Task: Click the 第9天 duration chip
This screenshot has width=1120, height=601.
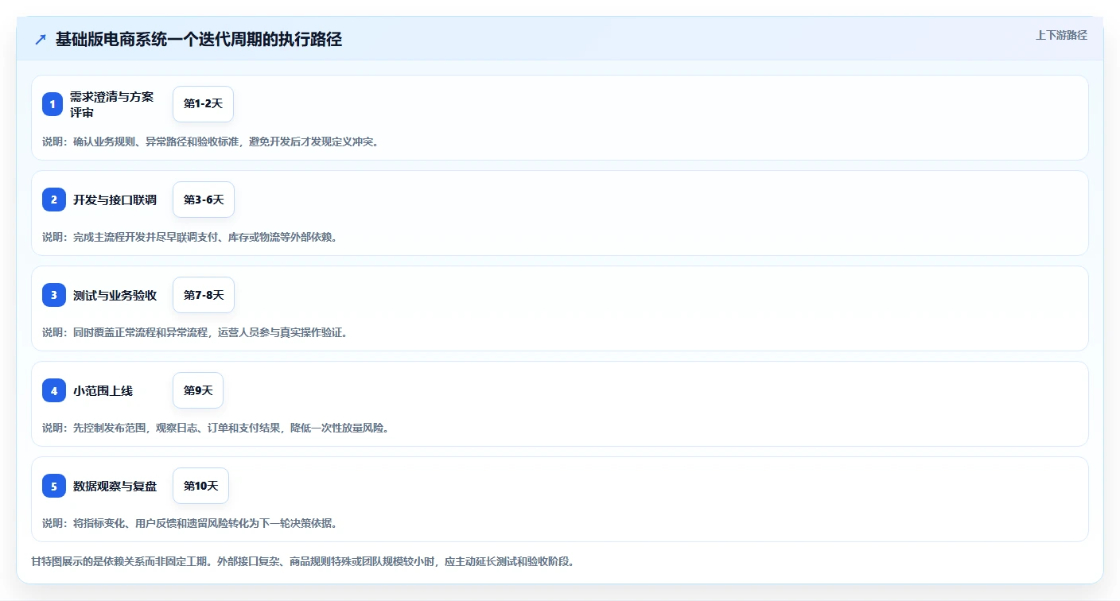Action: (x=198, y=390)
